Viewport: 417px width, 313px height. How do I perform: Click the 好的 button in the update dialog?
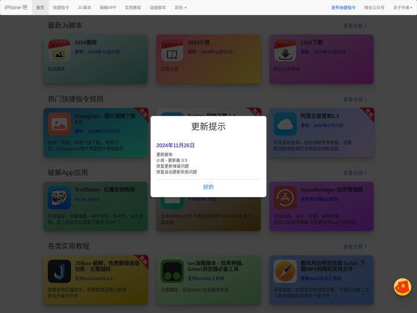click(x=209, y=187)
